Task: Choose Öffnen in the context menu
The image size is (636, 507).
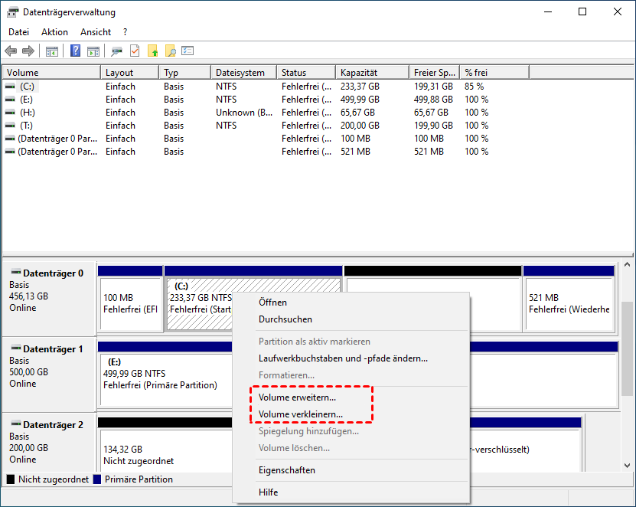Action: point(351,303)
